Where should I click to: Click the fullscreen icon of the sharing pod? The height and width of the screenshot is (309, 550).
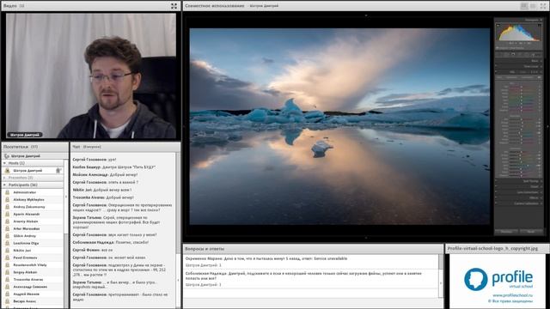[543, 6]
